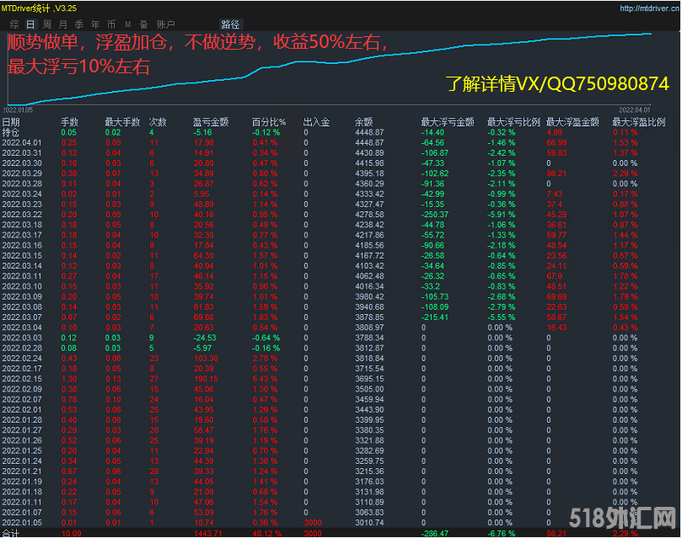Click loss value -24.53
This screenshot has width=682, height=538.
204,338
